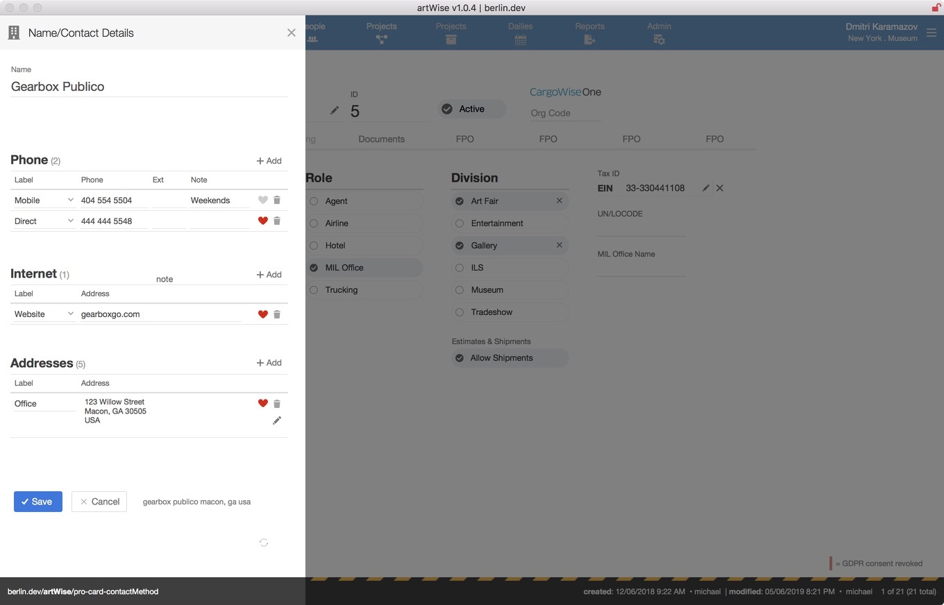Enable the Museum division

509,290
